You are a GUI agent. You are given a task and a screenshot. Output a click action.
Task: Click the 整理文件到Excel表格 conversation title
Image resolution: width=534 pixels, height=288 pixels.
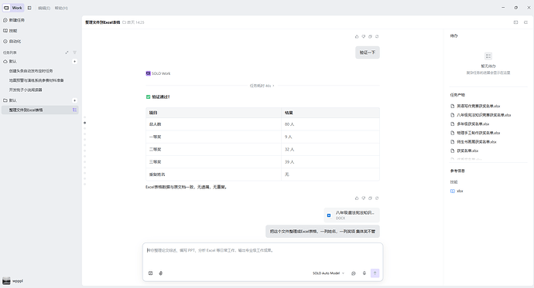click(102, 22)
